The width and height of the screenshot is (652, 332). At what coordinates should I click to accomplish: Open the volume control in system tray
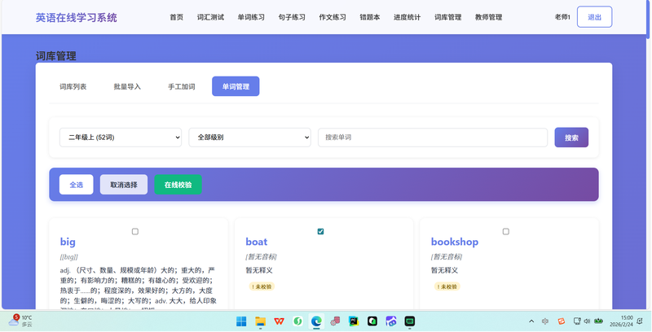point(586,321)
